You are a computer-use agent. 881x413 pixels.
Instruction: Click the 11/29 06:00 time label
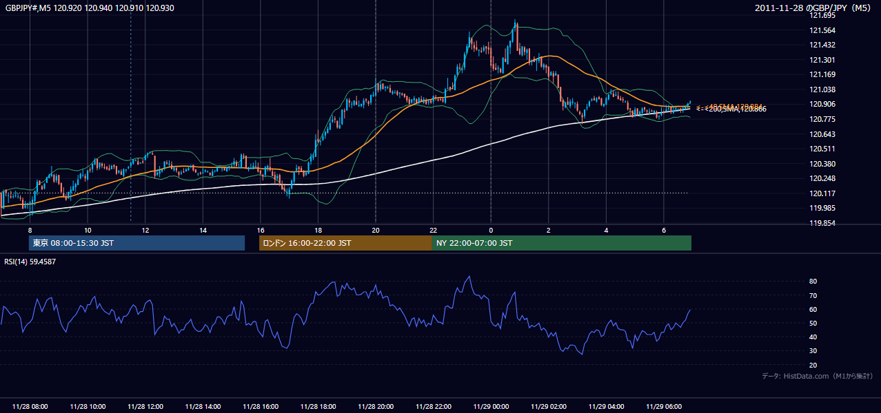tap(664, 407)
